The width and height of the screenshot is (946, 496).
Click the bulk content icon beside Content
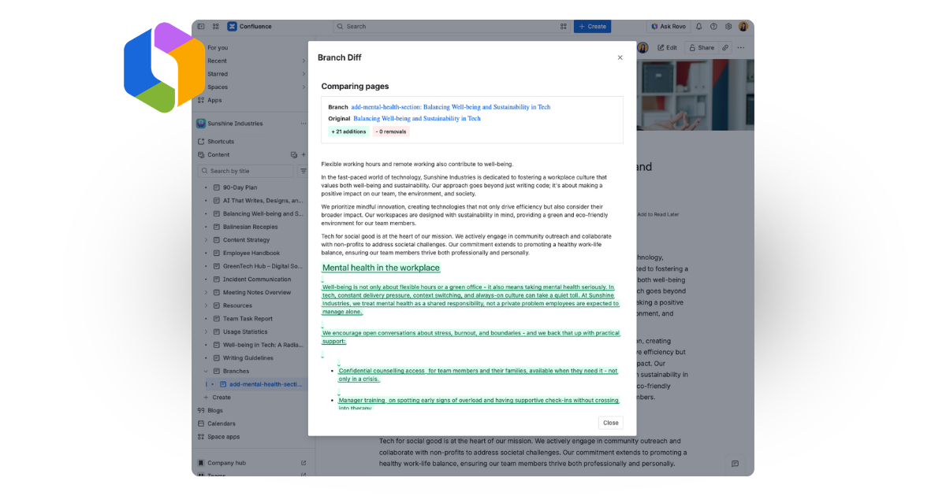pos(294,155)
